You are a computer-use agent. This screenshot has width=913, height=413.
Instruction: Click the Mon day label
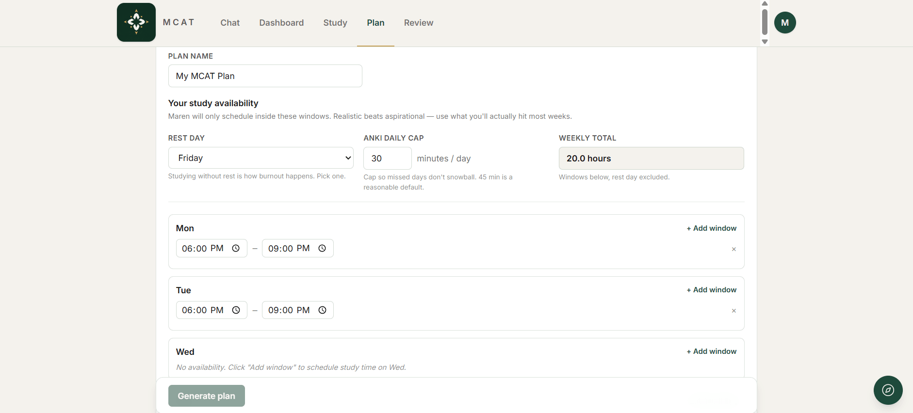click(x=185, y=228)
